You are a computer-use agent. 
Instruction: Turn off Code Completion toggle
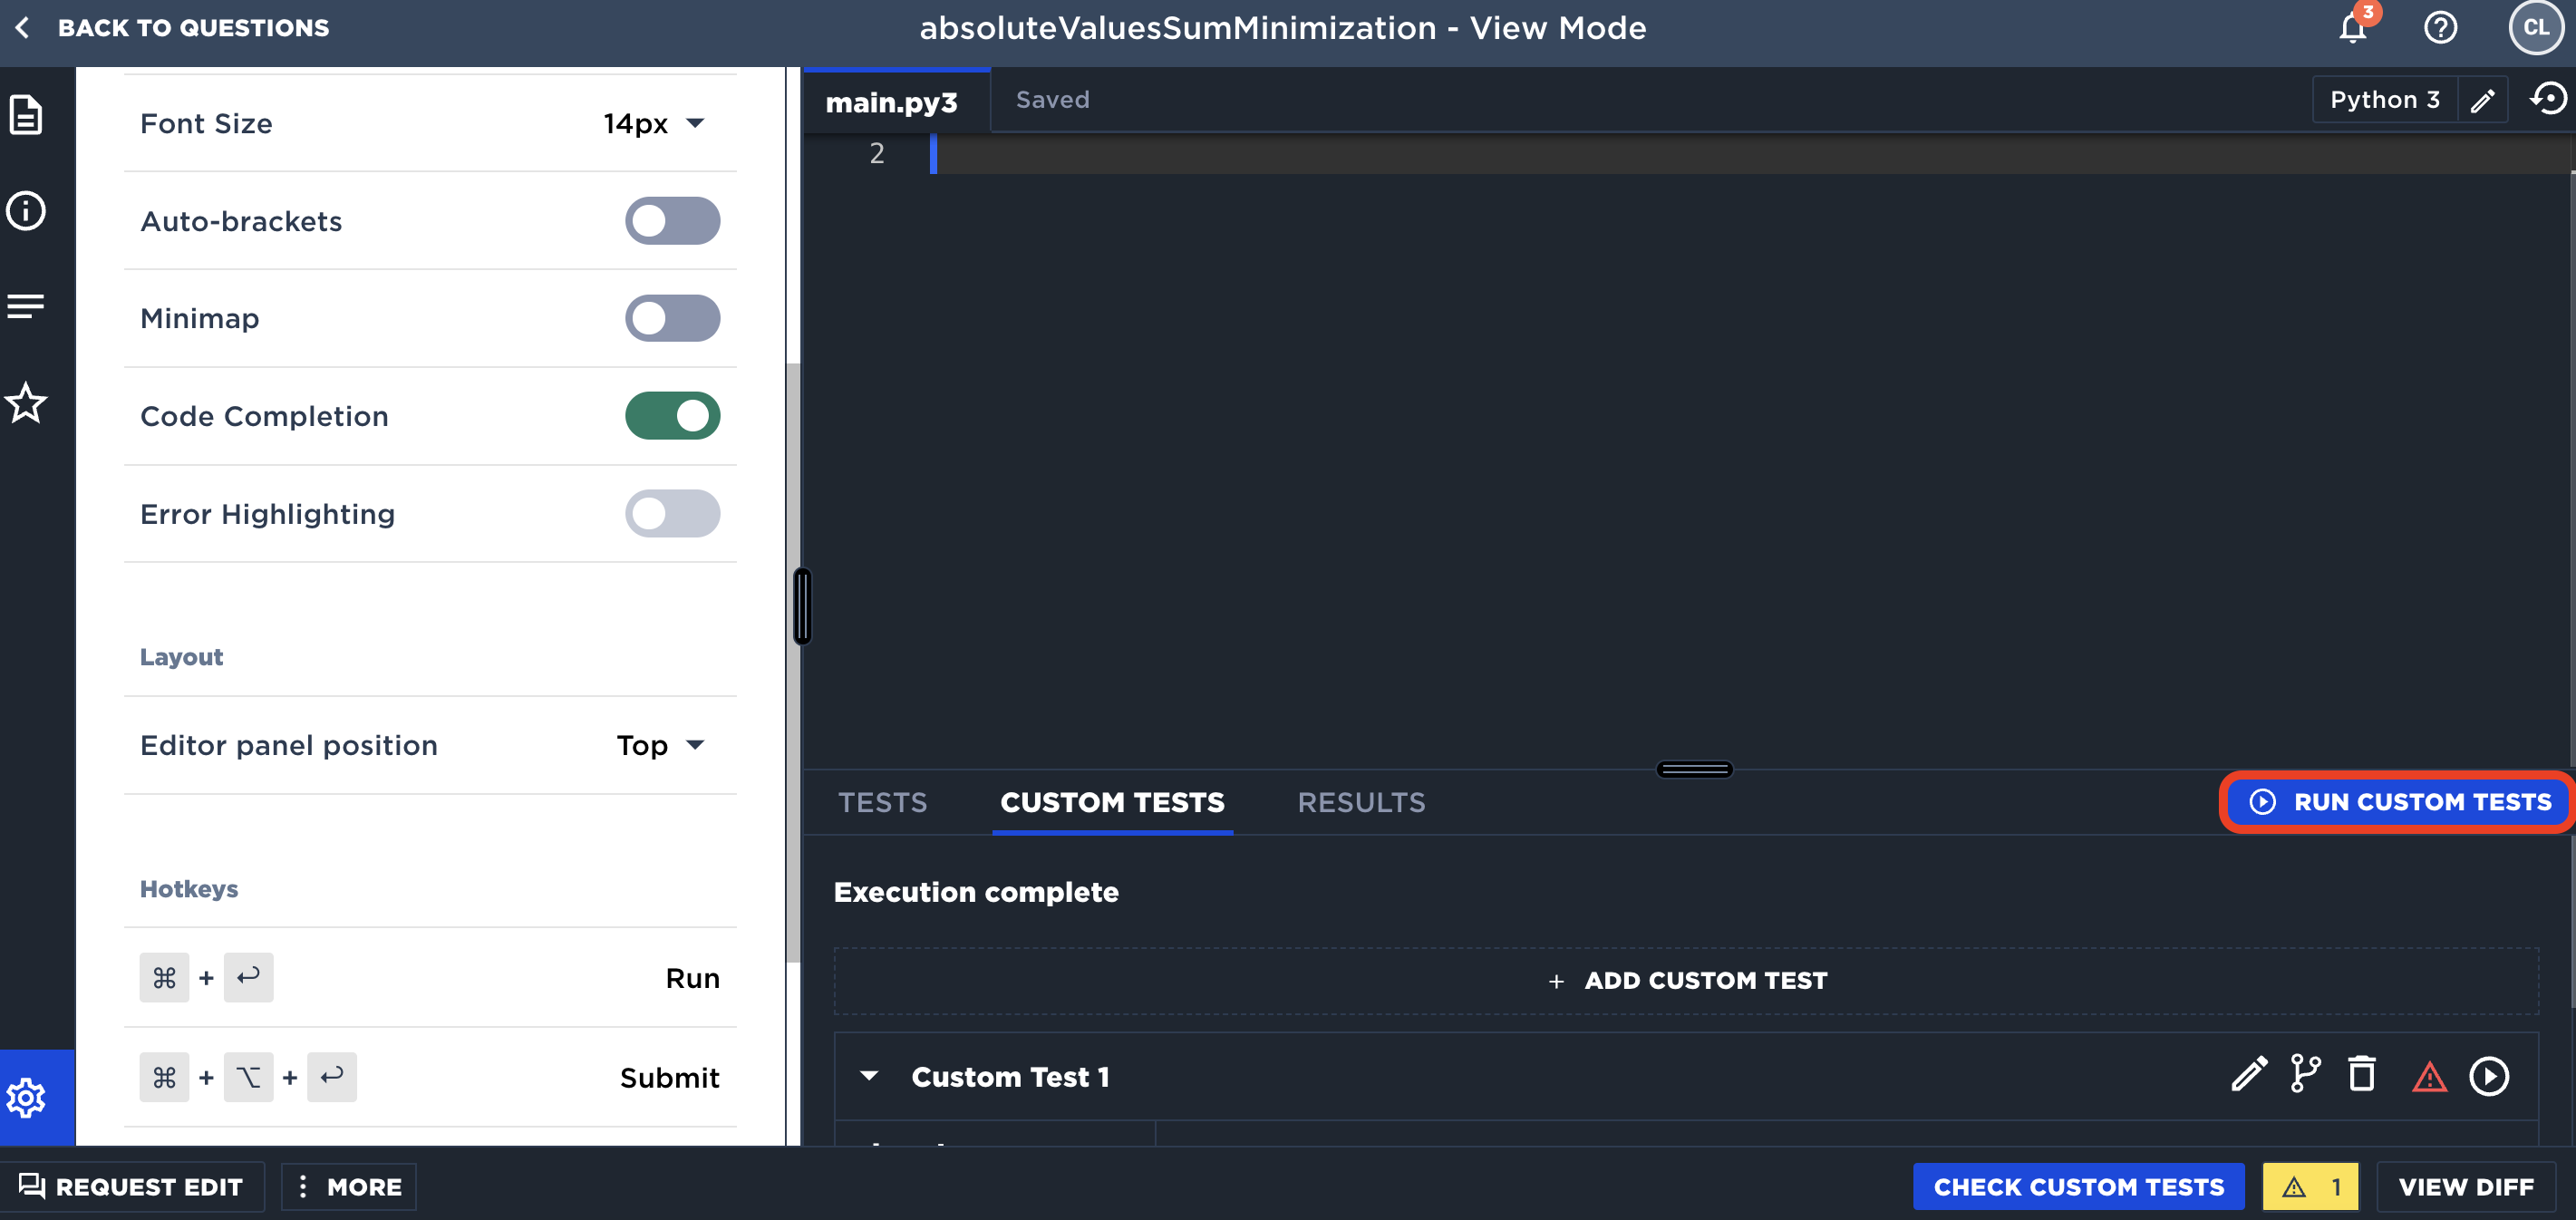[x=672, y=416]
